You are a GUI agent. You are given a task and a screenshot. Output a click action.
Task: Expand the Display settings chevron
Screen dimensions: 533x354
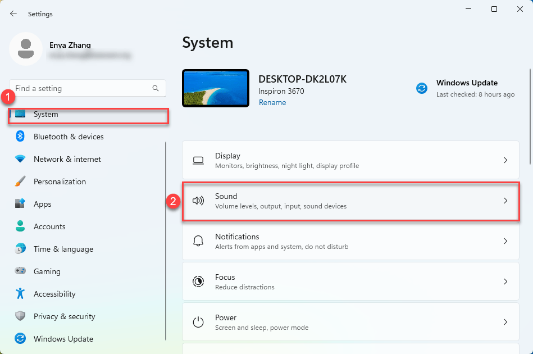[x=505, y=160]
